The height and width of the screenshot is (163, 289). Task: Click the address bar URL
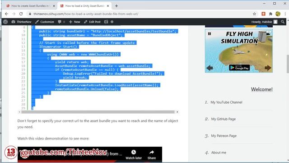coord(86,14)
